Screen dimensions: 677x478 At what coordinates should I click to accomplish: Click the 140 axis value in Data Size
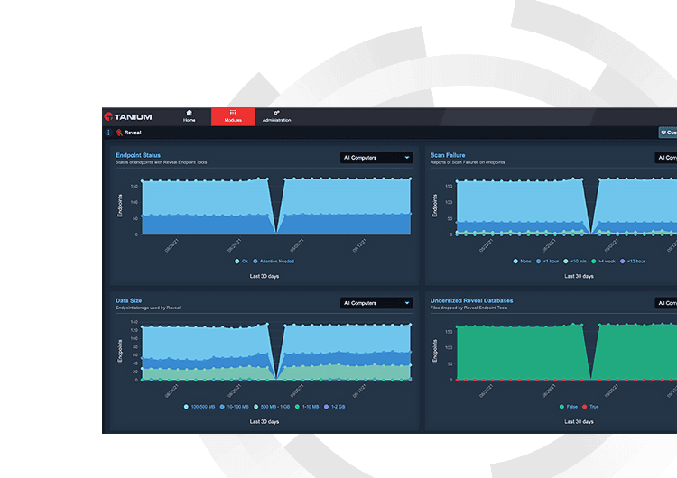[x=134, y=322]
